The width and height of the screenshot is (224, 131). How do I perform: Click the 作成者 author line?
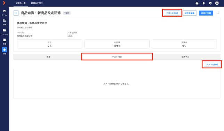coord(25,28)
